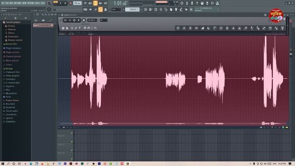Screen dimensions: 295x166
Task: Click the main transport play button
Action: coord(60,3)
